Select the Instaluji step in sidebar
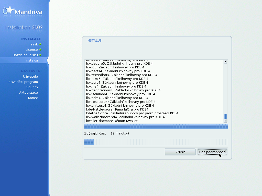262x196 pixels. pos(31,60)
